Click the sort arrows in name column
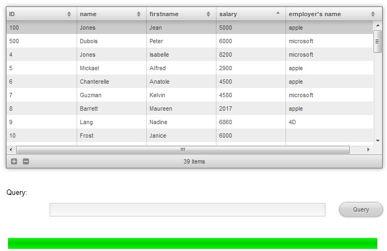The height and width of the screenshot is (251, 387). (139, 14)
